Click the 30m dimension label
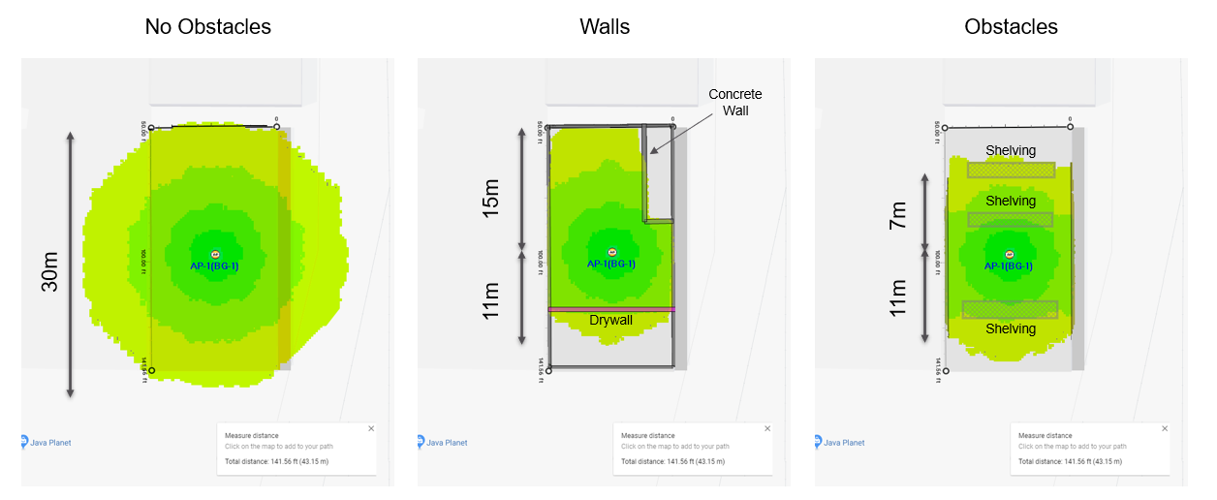 click(49, 269)
